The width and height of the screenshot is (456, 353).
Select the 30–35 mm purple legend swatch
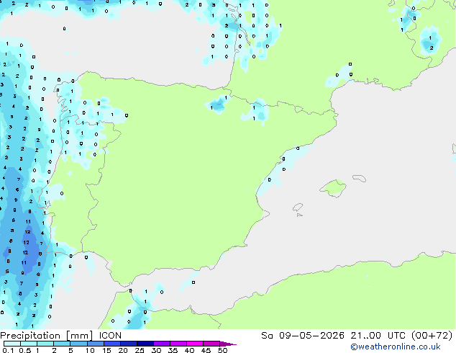(161, 344)
